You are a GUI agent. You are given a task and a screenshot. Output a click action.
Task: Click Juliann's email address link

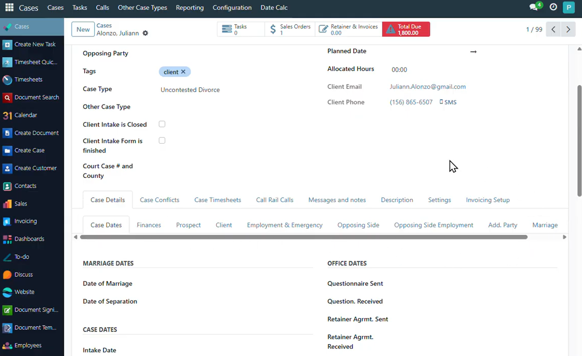pos(427,87)
